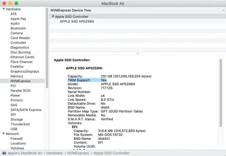Screen dimensions: 226x156
Task: Select APPLE SSD AP0256N in the device tree
Action: pyautogui.click(x=76, y=21)
